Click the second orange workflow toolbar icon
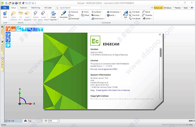The width and height of the screenshot is (196, 127). 13,29
